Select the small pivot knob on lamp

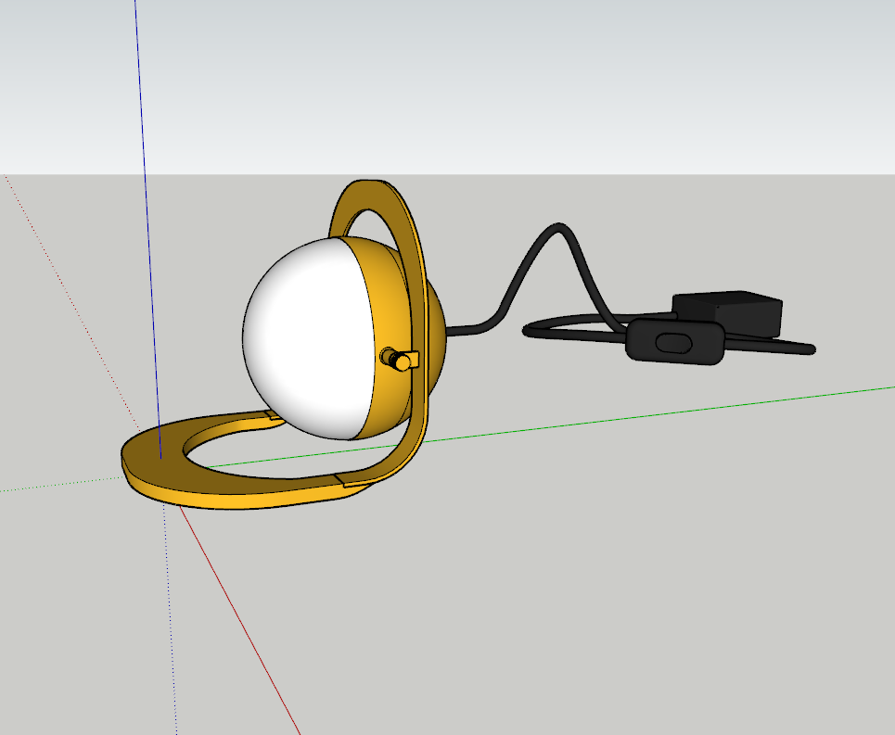(x=398, y=361)
